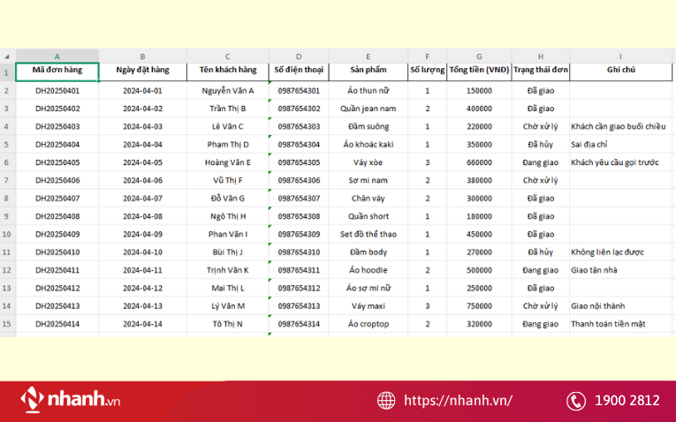The image size is (676, 422).
Task: Select column C header
Action: point(228,57)
